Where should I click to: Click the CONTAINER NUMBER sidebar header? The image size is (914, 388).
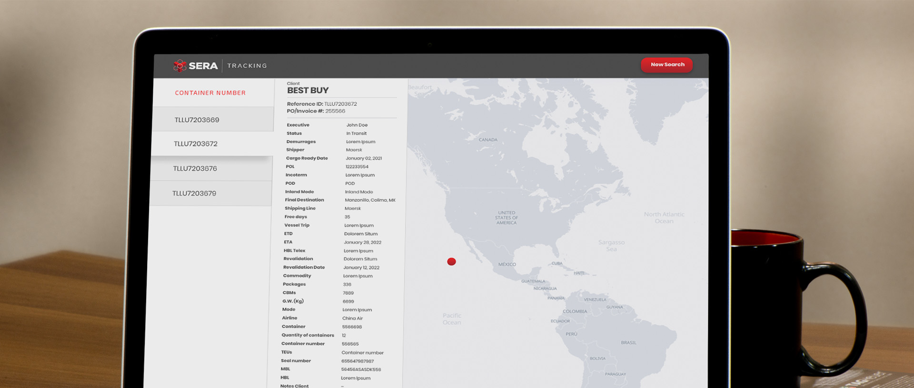[x=210, y=93]
